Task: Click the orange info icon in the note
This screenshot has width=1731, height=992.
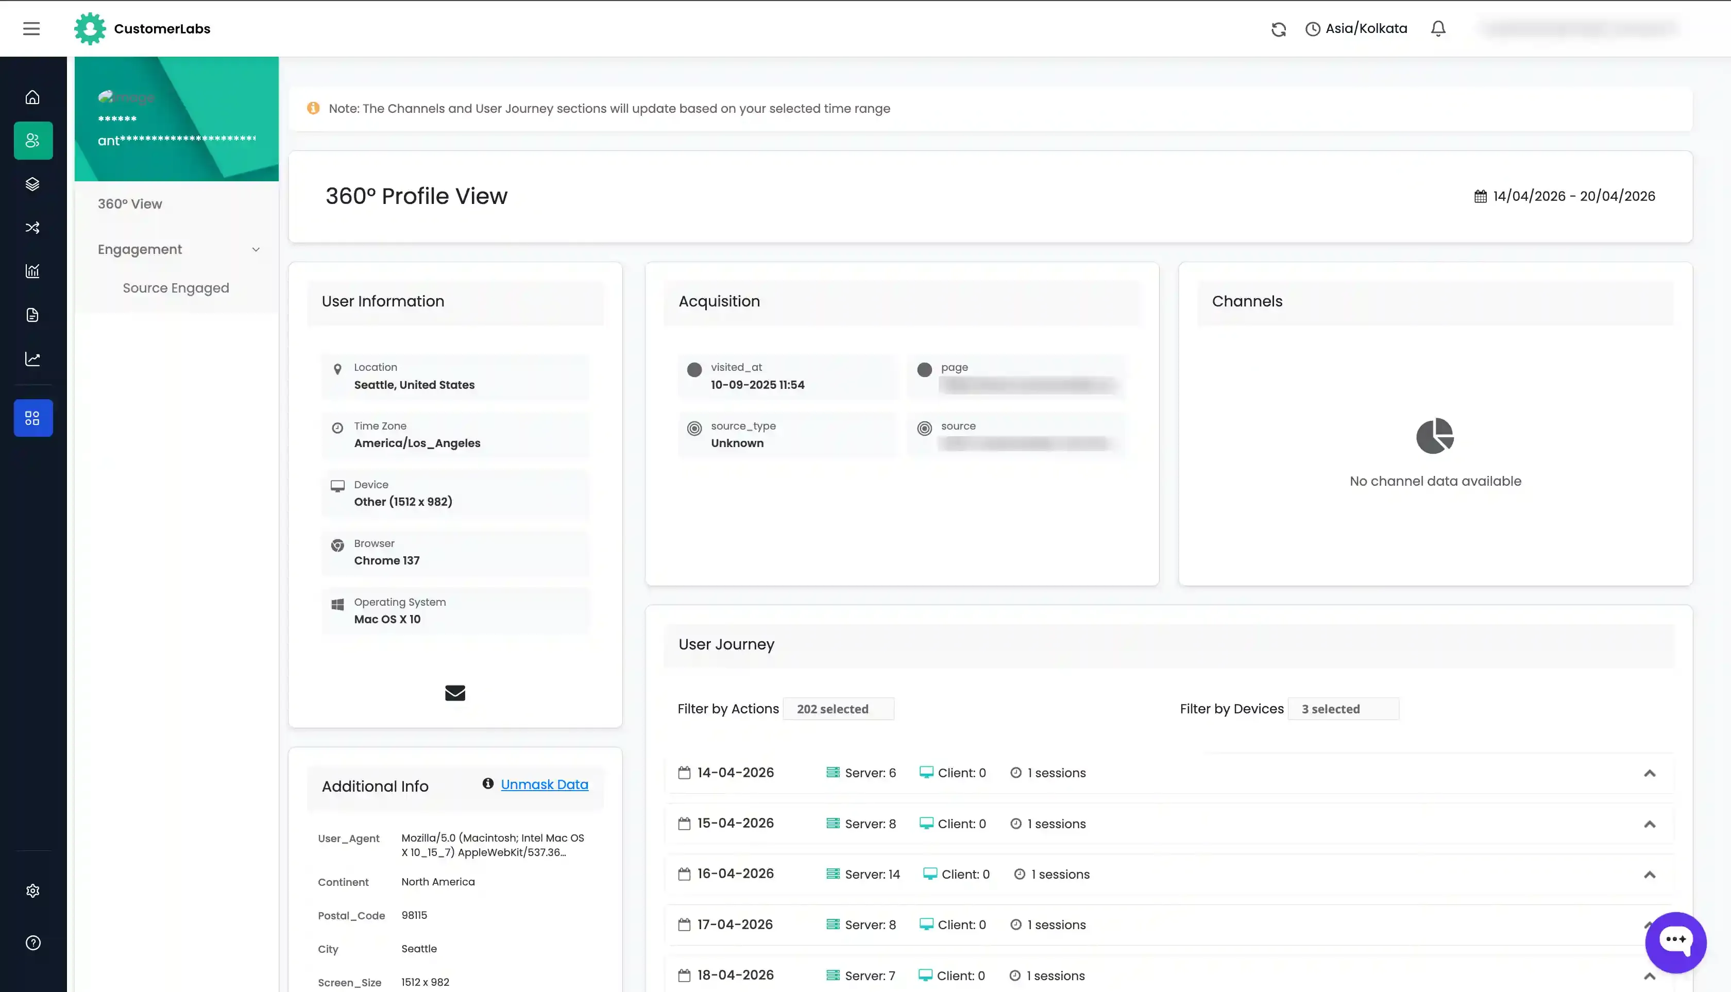Action: pyautogui.click(x=314, y=108)
